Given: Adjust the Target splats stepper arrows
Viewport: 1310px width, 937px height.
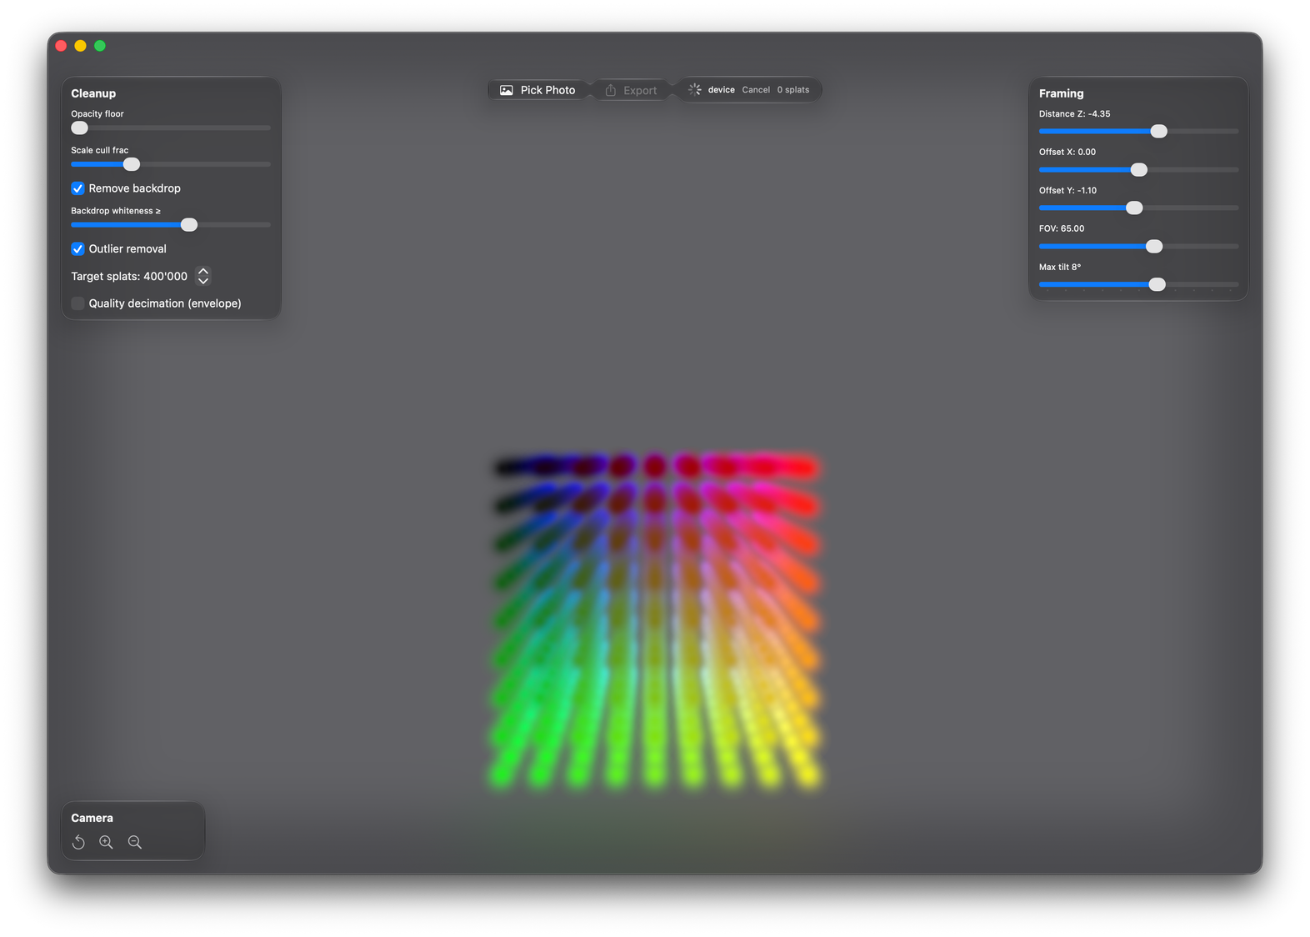Looking at the screenshot, I should click(x=203, y=276).
